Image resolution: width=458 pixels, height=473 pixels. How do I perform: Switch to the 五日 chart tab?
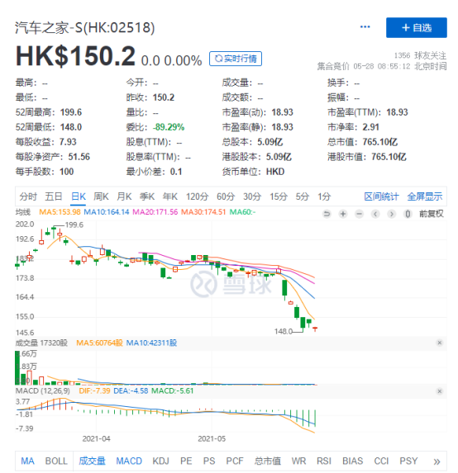tap(54, 196)
